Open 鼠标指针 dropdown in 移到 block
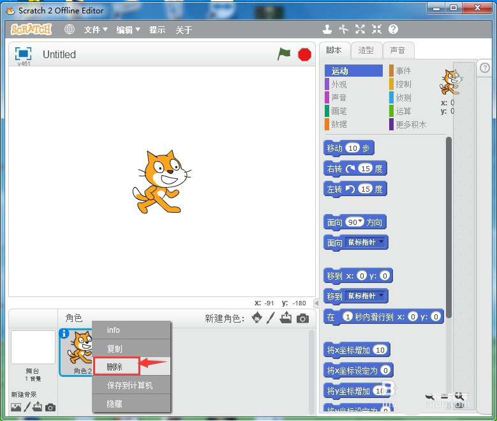The image size is (497, 421). coord(381,296)
